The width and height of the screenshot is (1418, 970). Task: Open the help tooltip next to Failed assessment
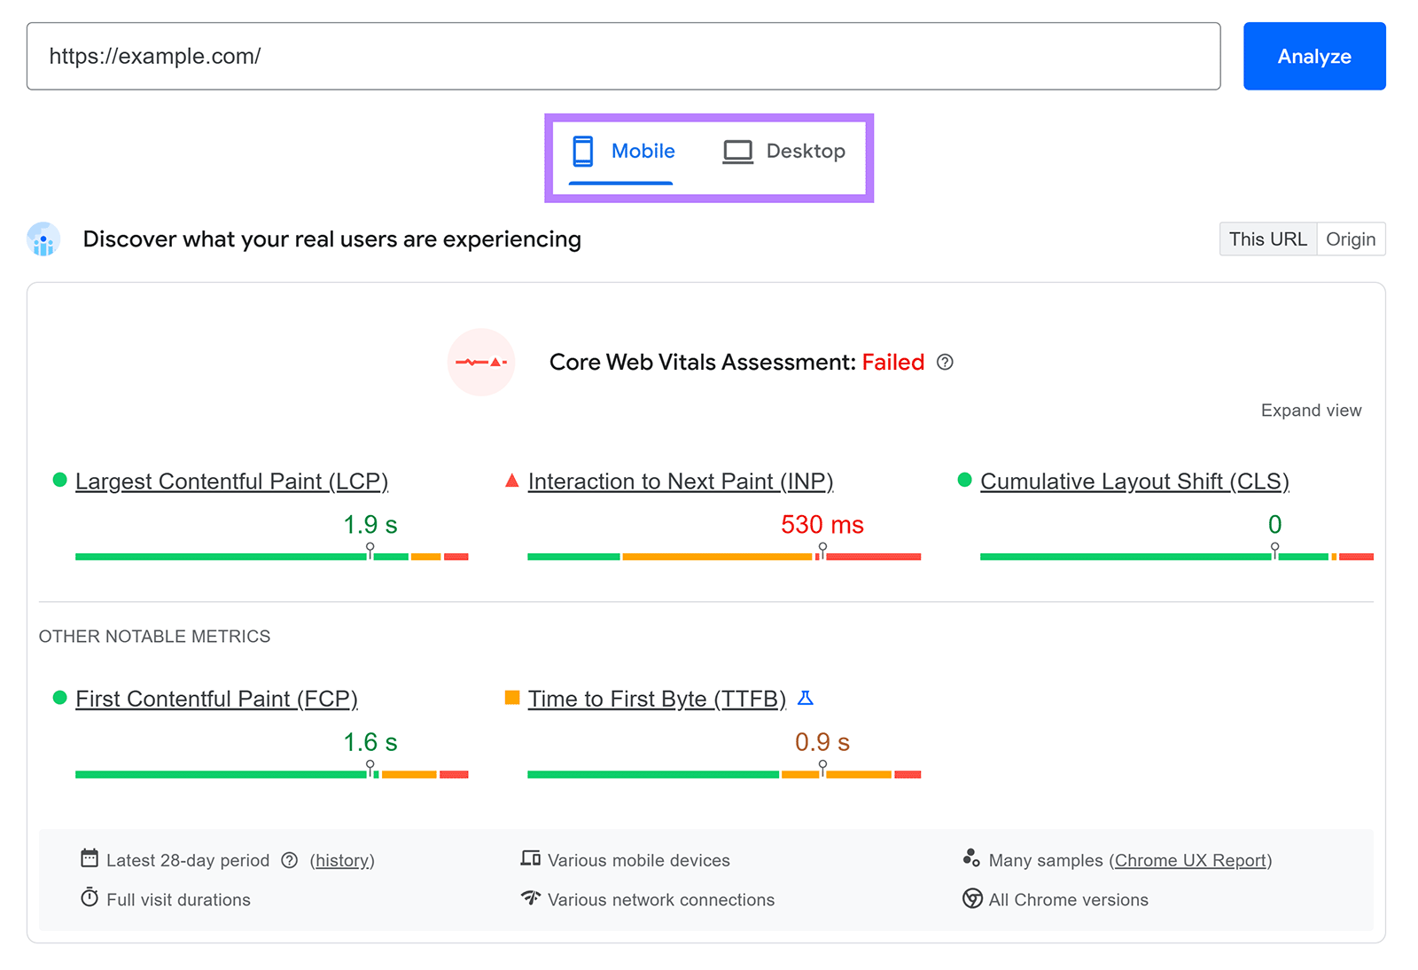[x=945, y=362]
